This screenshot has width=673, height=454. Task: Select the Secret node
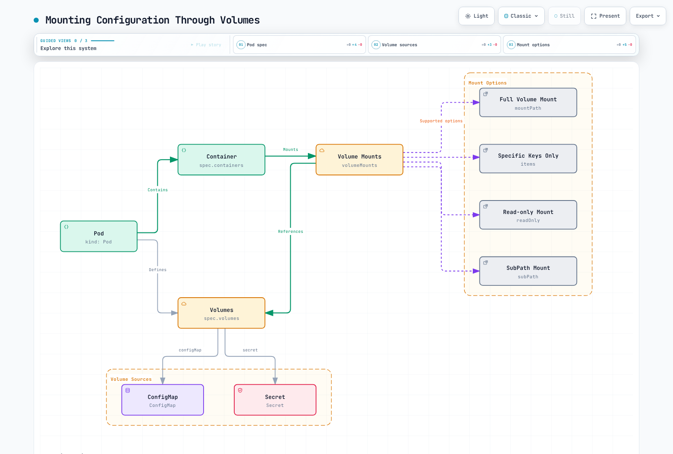pyautogui.click(x=275, y=400)
